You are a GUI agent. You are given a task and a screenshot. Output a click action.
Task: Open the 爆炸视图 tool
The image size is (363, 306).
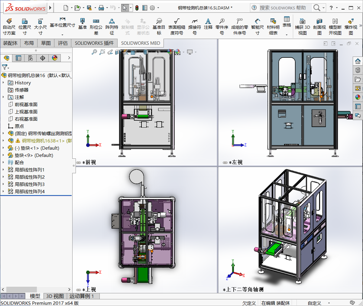(x=351, y=26)
